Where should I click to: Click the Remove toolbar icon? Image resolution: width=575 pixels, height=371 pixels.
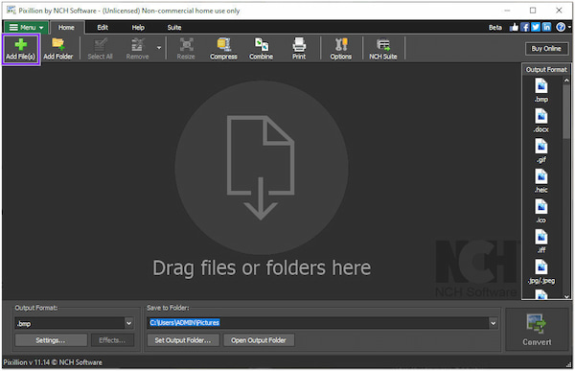click(137, 49)
